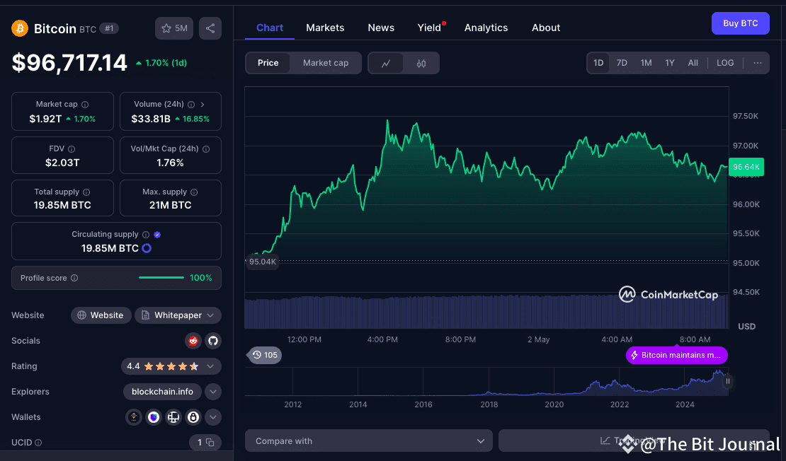Click the circulating supply progress ring
The width and height of the screenshot is (786, 461).
tap(147, 248)
